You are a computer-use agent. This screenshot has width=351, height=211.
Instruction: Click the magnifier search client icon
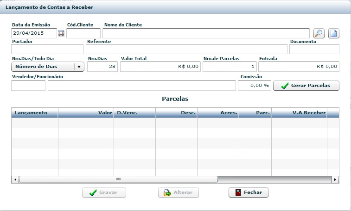319,33
